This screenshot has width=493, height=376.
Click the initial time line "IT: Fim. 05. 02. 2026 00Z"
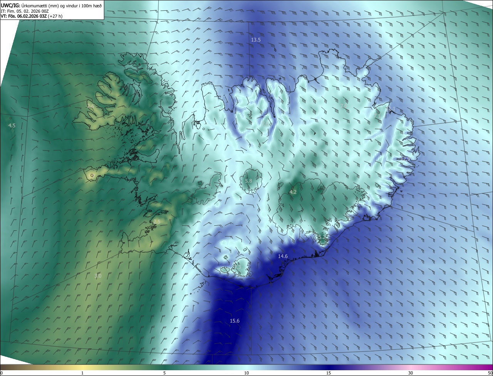[x=25, y=11]
